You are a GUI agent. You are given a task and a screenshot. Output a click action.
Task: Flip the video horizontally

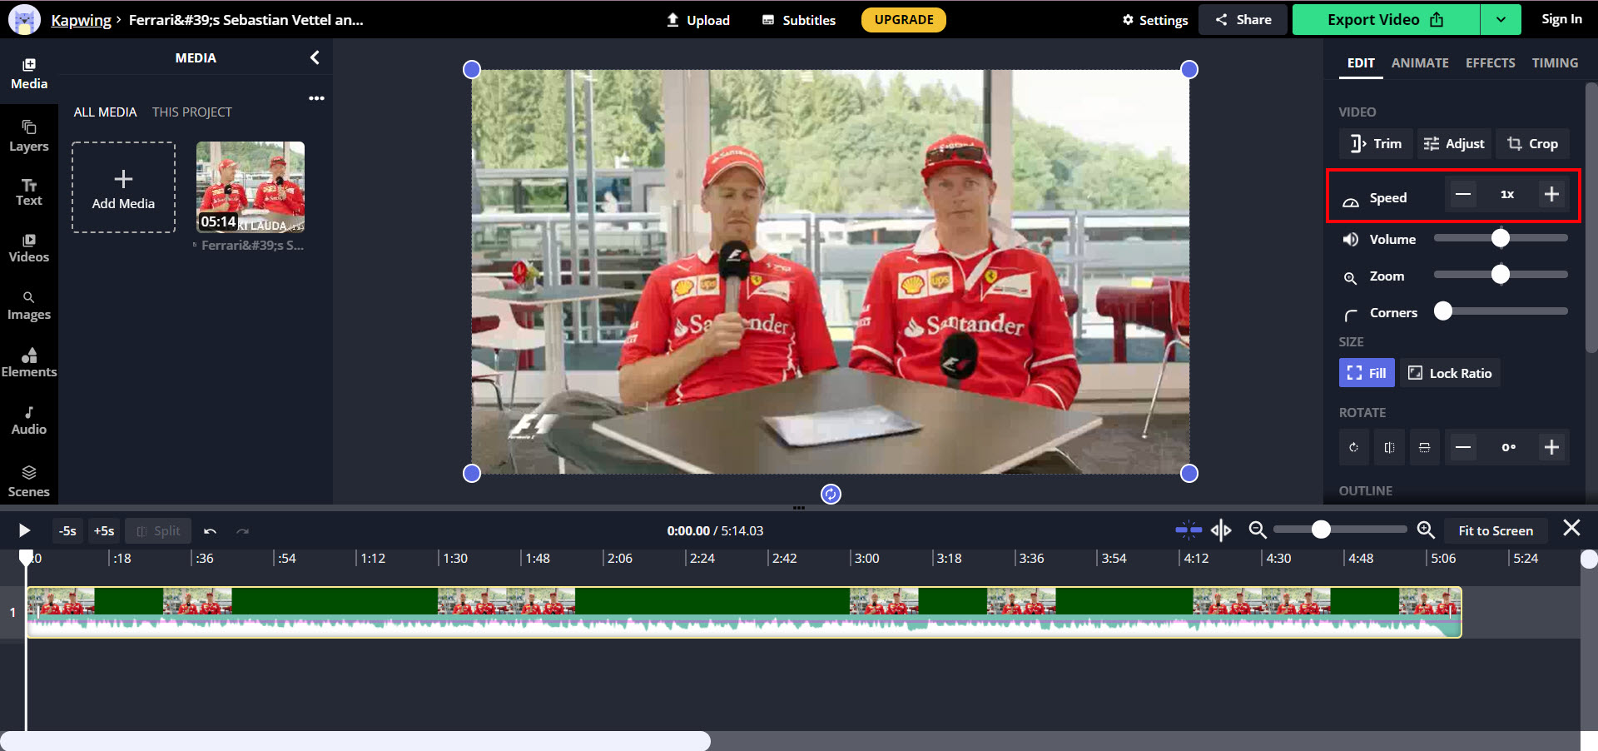pyautogui.click(x=1388, y=447)
